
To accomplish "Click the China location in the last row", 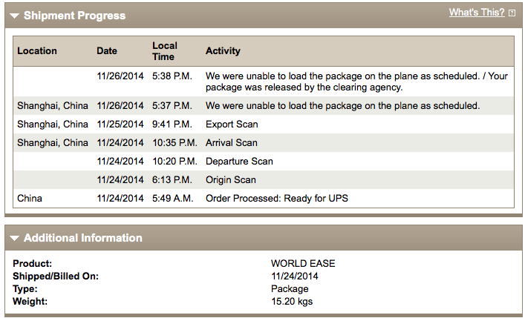I will [x=30, y=198].
